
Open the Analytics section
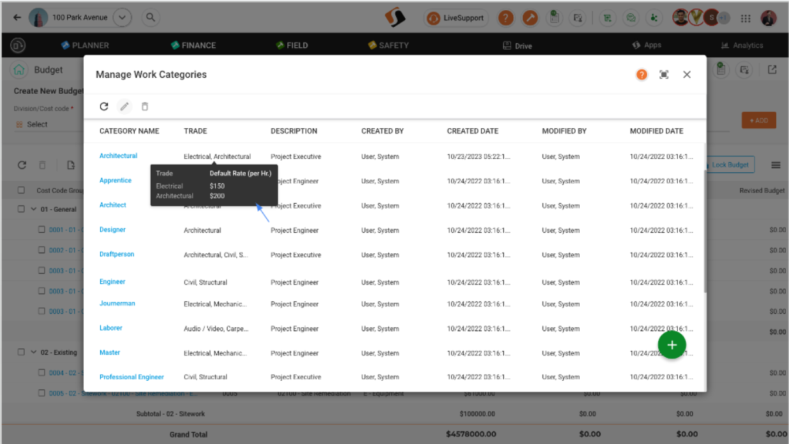[742, 45]
